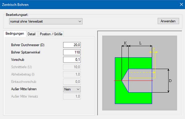Switch to the Detail tab
Screen dimensions: 185x119
[31, 34]
